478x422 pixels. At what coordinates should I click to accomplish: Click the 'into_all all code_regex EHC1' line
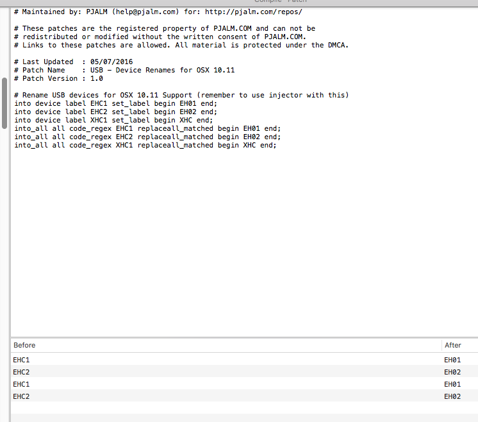[x=147, y=128]
